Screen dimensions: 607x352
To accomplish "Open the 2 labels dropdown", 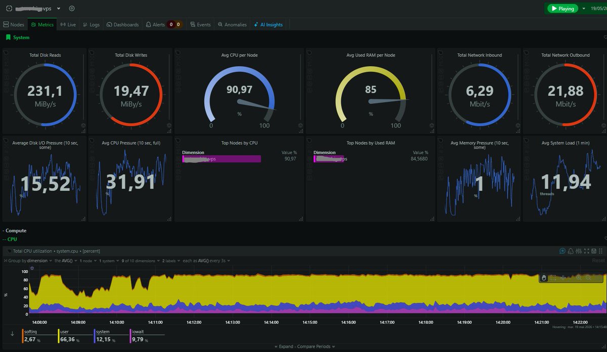I will click(171, 261).
